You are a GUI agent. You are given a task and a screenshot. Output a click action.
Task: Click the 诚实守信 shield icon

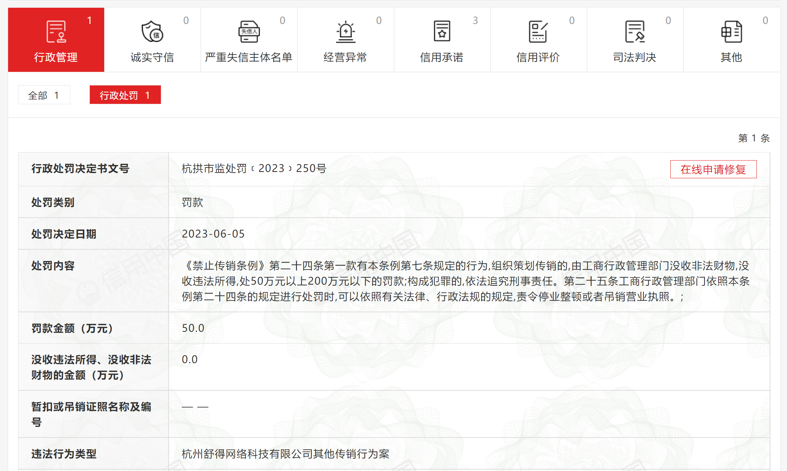click(152, 32)
